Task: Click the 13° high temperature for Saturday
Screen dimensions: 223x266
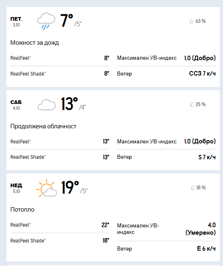Action: 69,104
